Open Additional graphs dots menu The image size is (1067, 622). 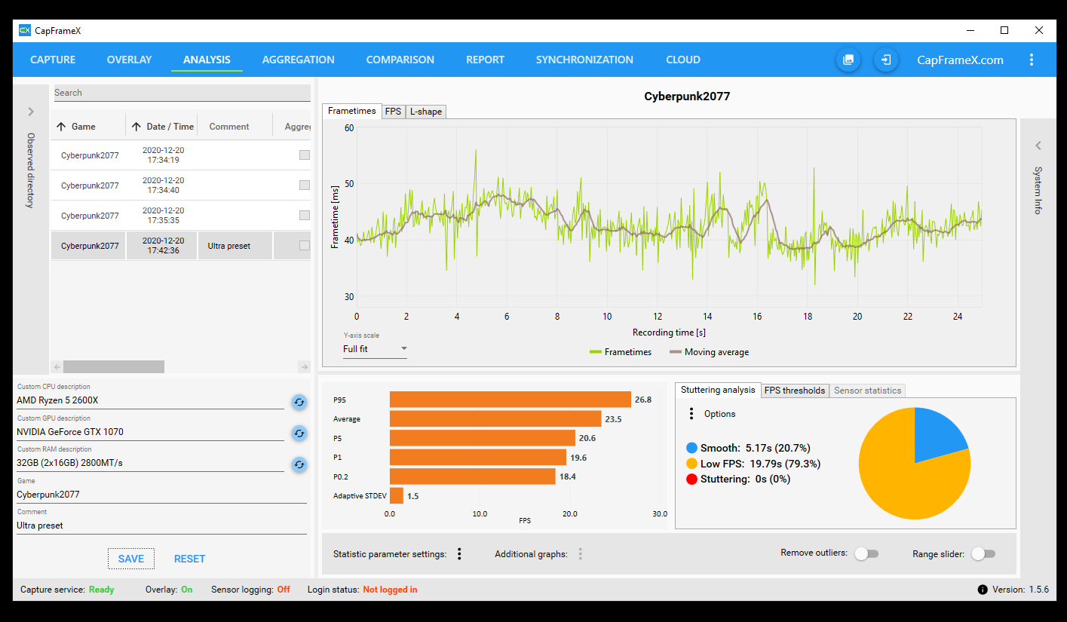581,554
